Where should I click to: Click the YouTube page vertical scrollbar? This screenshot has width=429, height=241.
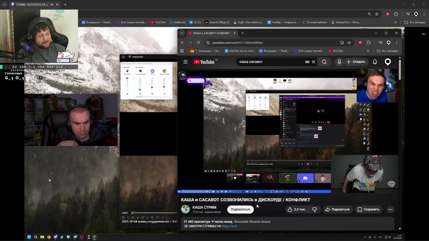pos(400,144)
